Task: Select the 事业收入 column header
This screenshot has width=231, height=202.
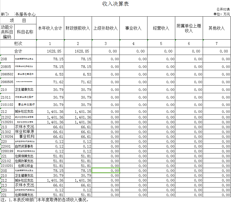Action: click(x=133, y=28)
